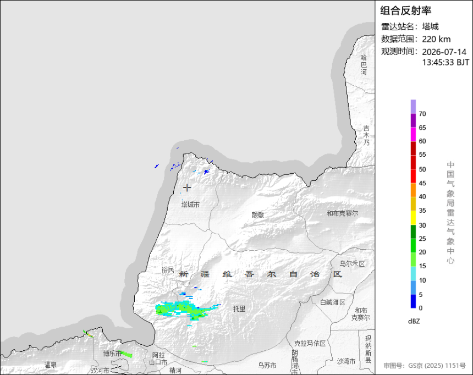
Task: Click the green echo streak beside 博乐市
Action: point(126,354)
